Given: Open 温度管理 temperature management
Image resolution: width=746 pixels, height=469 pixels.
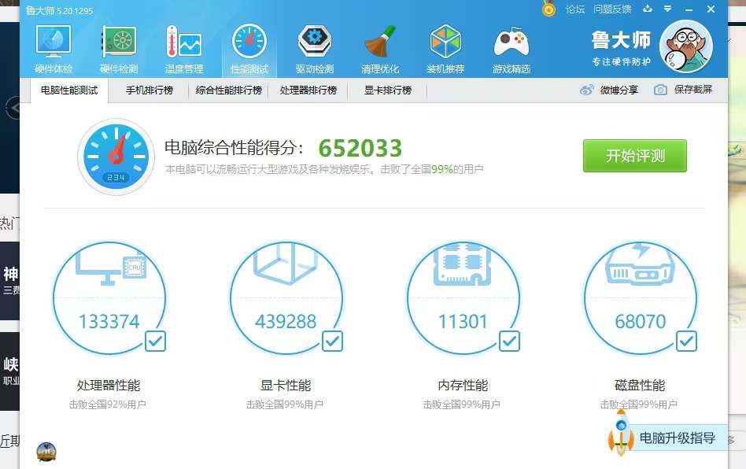Looking at the screenshot, I should pyautogui.click(x=184, y=50).
